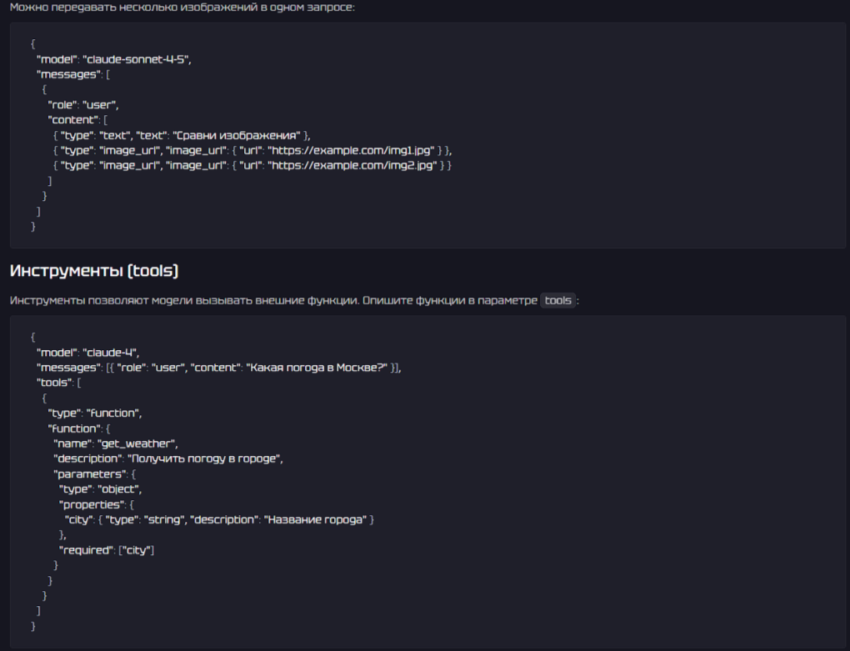
Task: Click the inline "tools" code badge in paragraph
Action: [557, 300]
